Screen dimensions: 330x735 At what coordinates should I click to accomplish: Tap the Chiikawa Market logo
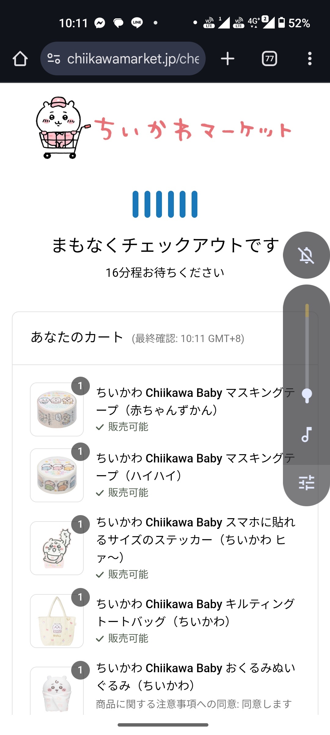click(x=193, y=129)
